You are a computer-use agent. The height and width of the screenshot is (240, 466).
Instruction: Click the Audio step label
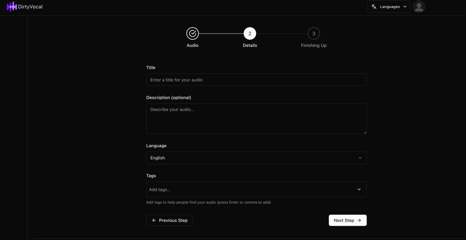click(x=192, y=45)
